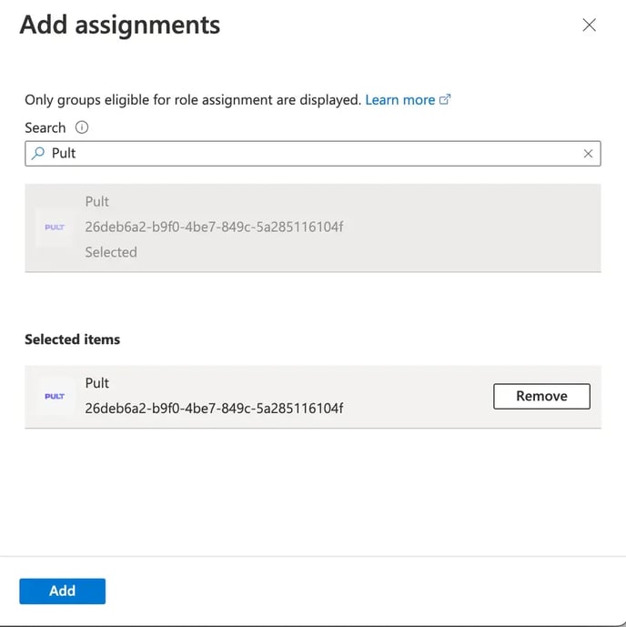The width and height of the screenshot is (626, 627).
Task: Click the magnifier icon in the search box
Action: (x=38, y=154)
